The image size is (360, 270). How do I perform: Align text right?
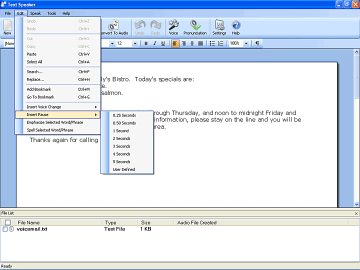pos(183,43)
